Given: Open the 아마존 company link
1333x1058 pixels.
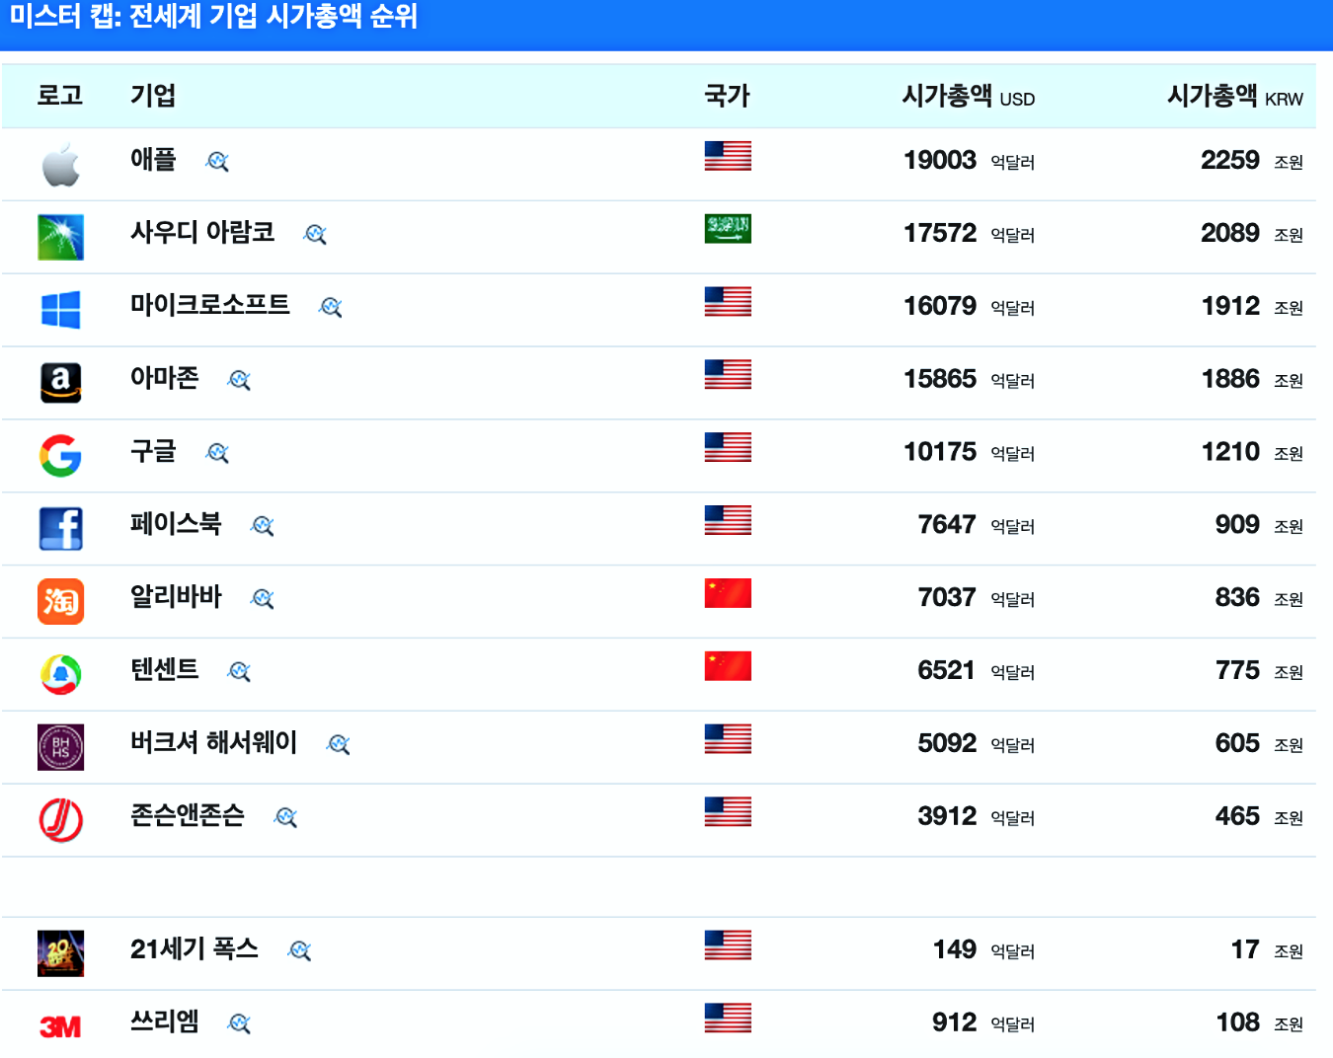Looking at the screenshot, I should coord(165,378).
